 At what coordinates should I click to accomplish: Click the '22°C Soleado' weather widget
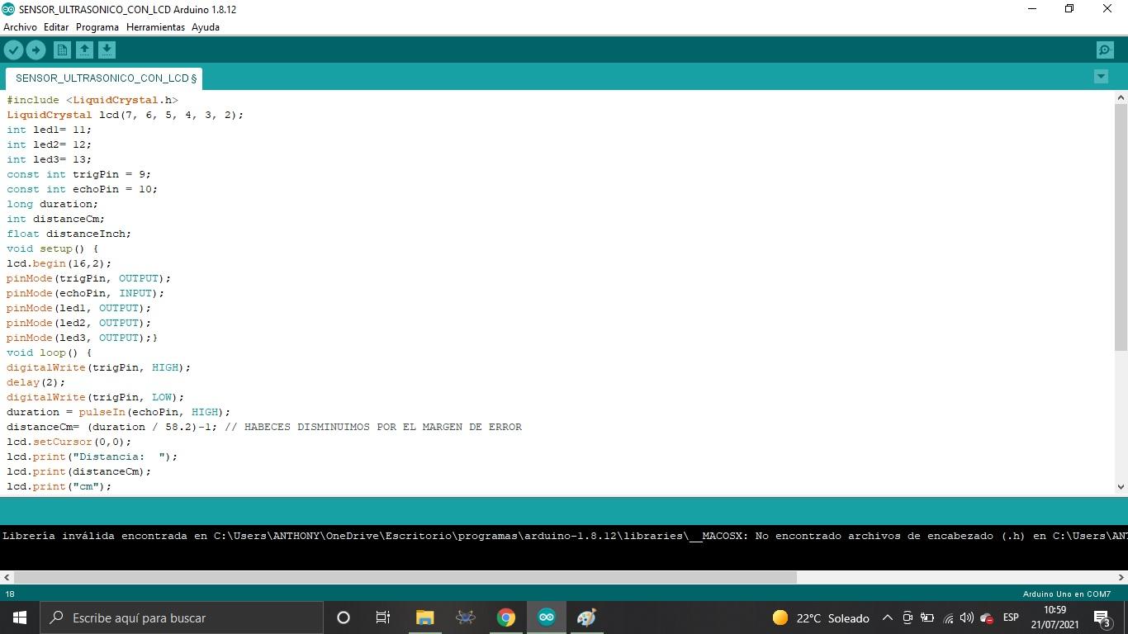click(x=821, y=617)
